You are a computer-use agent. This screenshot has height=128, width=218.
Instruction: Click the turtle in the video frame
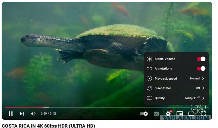(97, 47)
